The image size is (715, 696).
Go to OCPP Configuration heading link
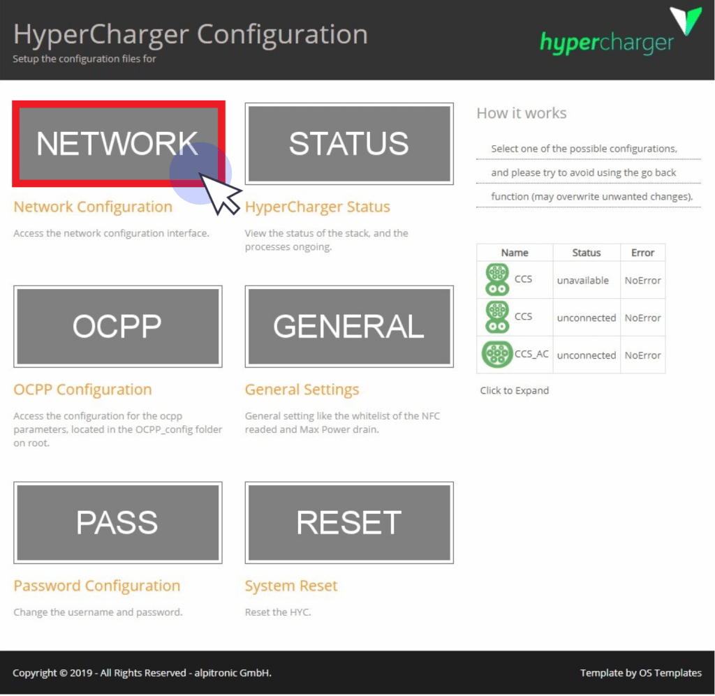click(x=82, y=390)
